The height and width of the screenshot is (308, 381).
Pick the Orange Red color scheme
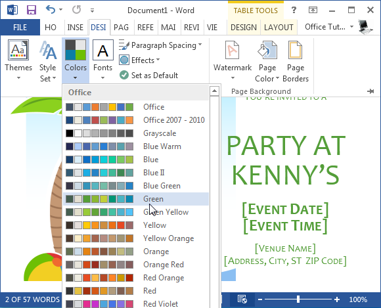136,265
